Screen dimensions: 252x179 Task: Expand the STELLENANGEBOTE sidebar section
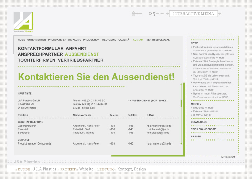pyautogui.click(x=203, y=129)
